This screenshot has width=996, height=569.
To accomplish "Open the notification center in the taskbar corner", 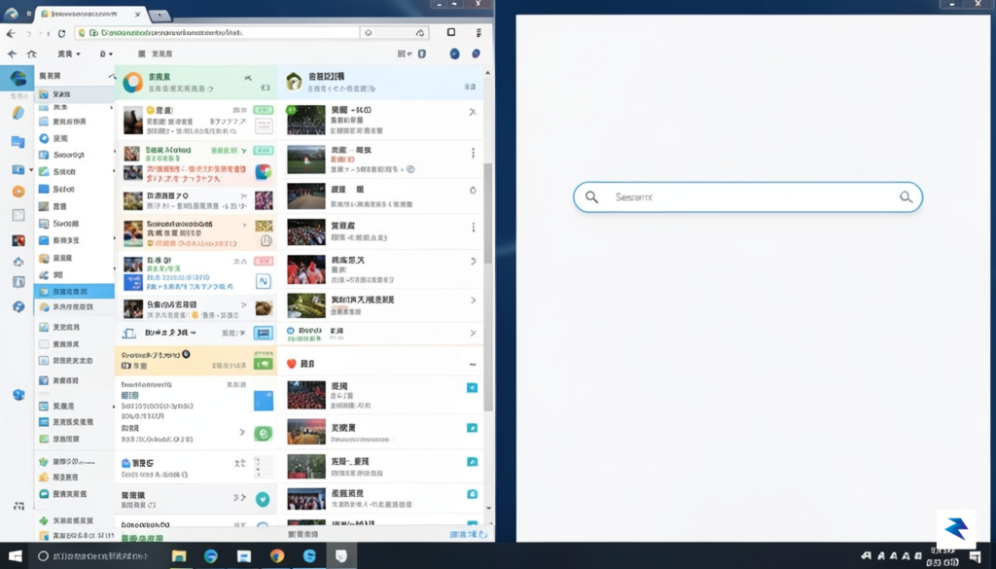I will (x=975, y=557).
